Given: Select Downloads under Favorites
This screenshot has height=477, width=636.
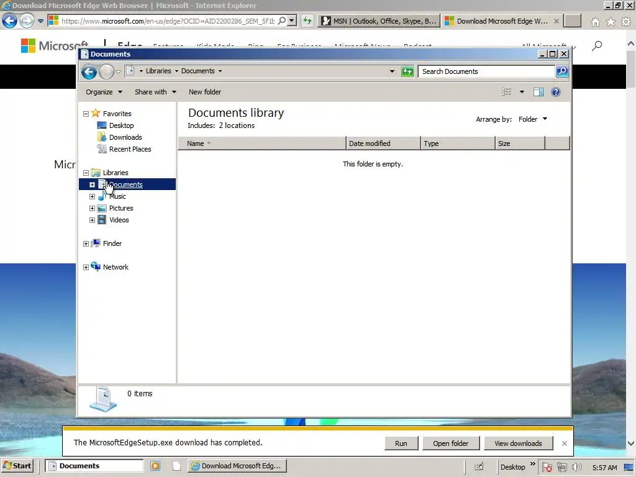Looking at the screenshot, I should coord(125,137).
